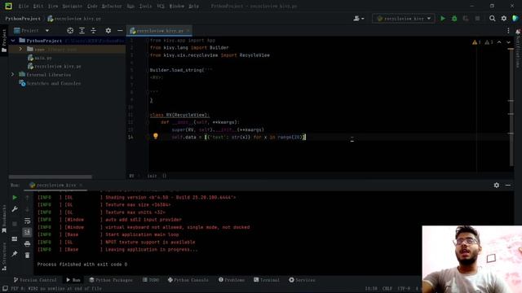522x293 pixels.
Task: Open Search Everywhere magnifier icon
Action: pyautogui.click(x=492, y=19)
